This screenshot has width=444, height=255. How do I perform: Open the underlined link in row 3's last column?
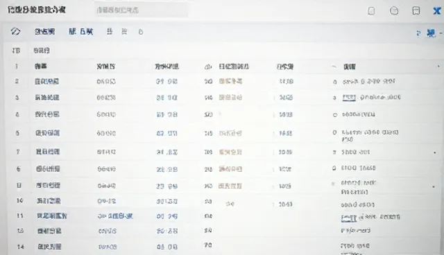point(349,98)
